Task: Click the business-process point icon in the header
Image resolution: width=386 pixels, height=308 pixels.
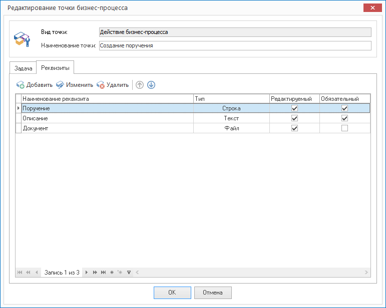Action: [x=22, y=39]
